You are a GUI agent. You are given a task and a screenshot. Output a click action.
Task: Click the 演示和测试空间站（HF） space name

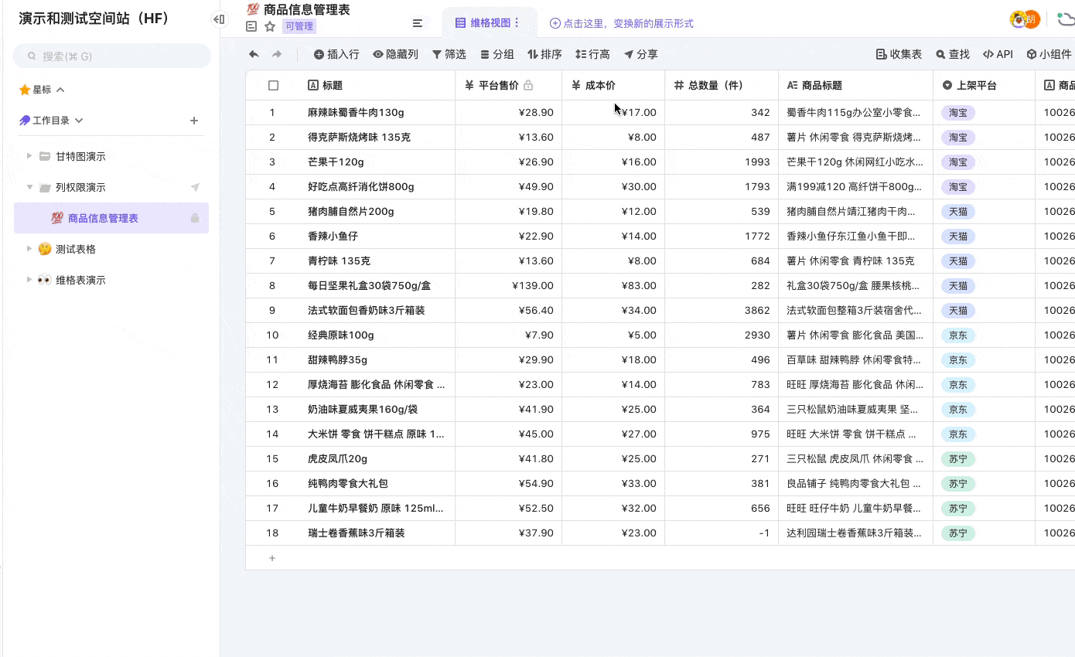(x=94, y=19)
